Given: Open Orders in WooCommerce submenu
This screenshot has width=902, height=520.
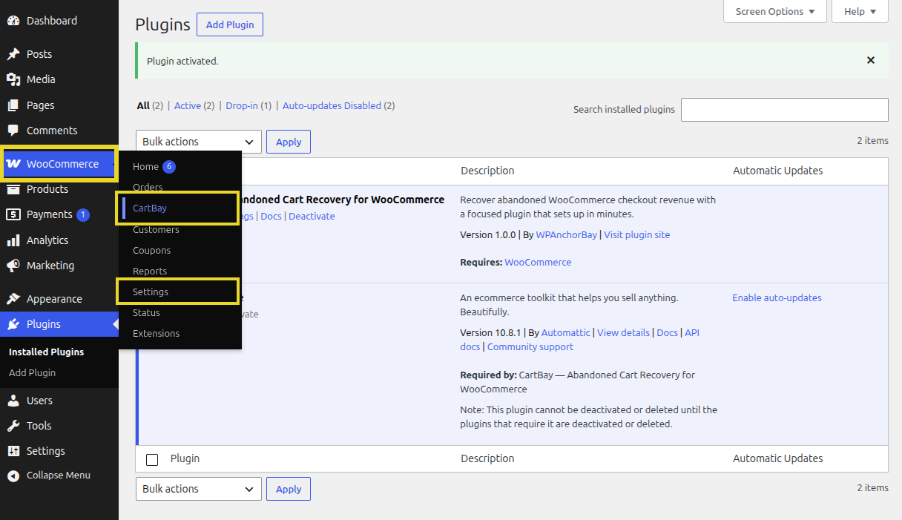Looking at the screenshot, I should click(148, 188).
